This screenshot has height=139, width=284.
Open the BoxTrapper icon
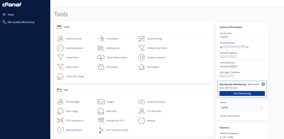pyautogui.click(x=141, y=67)
